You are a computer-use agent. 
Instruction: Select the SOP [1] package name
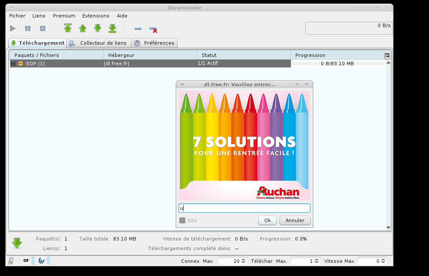pyautogui.click(x=35, y=64)
